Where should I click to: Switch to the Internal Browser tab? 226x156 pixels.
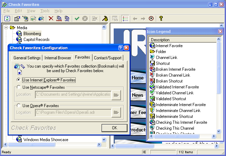pos(58,58)
